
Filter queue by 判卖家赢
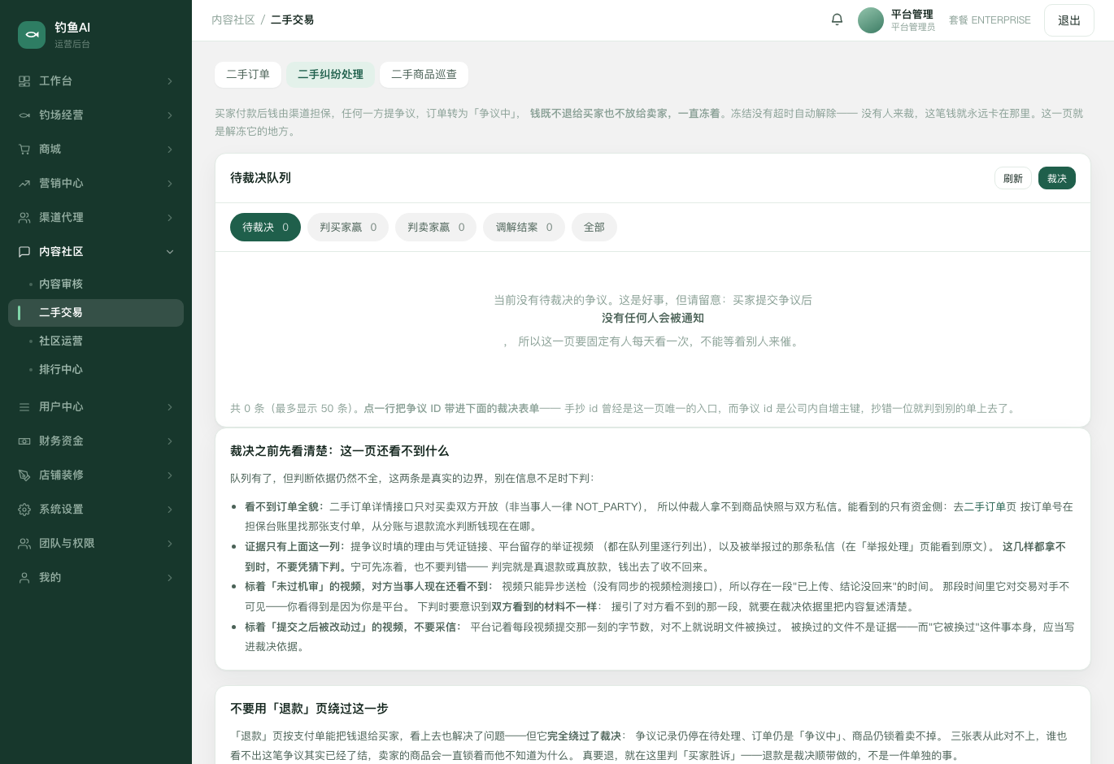coord(436,228)
